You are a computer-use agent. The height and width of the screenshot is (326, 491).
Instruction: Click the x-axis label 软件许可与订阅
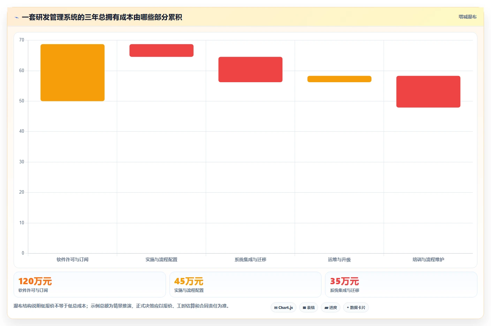click(73, 259)
